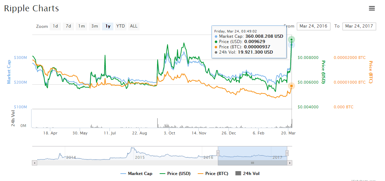Grab the navigator left range handle
Image resolution: width=385 pixels, height=181 pixels.
[x=218, y=153]
